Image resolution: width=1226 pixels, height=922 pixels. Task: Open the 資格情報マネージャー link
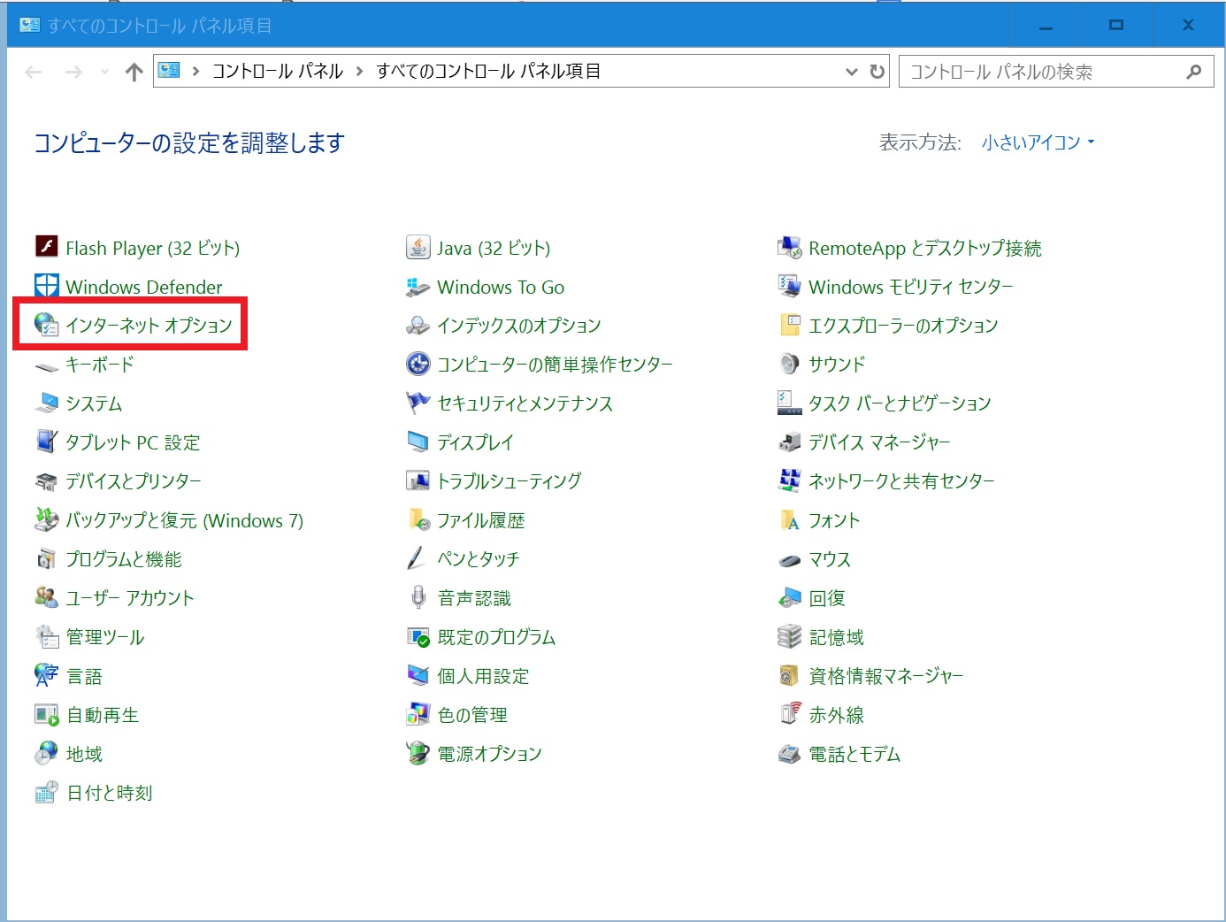click(x=886, y=676)
